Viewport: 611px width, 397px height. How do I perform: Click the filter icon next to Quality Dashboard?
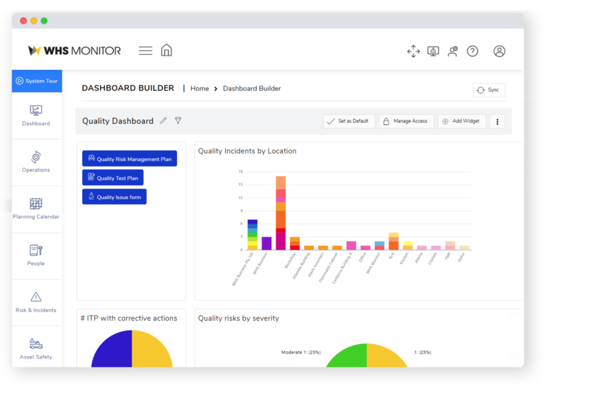[x=178, y=120]
